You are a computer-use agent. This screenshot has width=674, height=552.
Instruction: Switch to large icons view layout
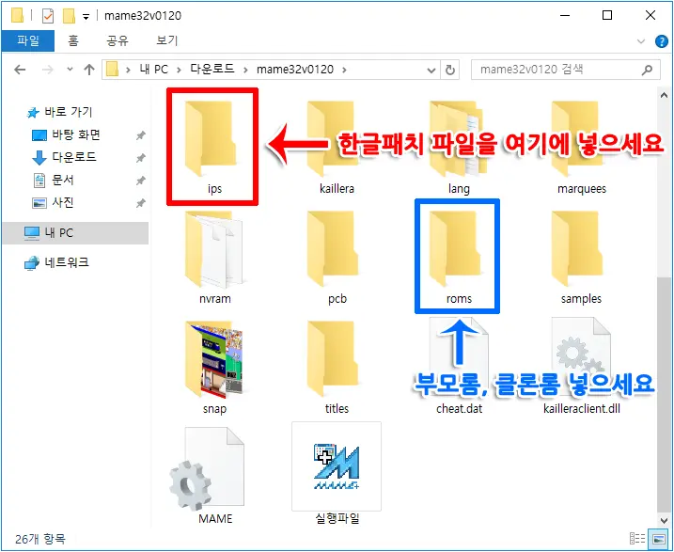pos(659,538)
